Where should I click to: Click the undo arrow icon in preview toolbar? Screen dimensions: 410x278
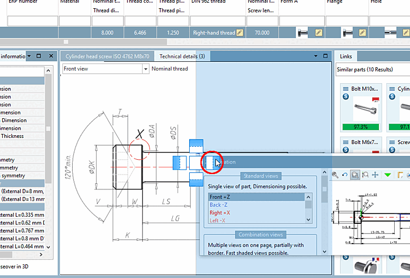click(x=345, y=175)
